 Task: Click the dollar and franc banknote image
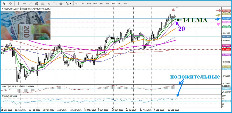pos(26,25)
